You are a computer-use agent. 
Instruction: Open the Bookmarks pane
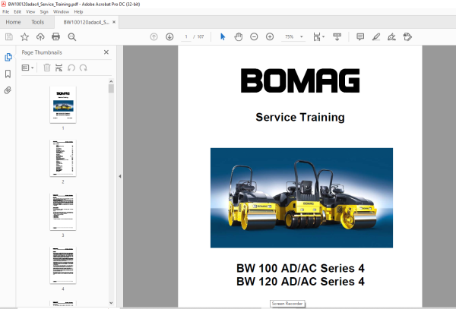[8, 74]
